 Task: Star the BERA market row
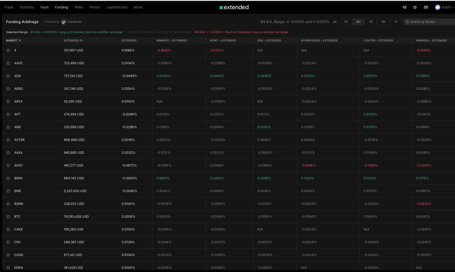click(8, 178)
